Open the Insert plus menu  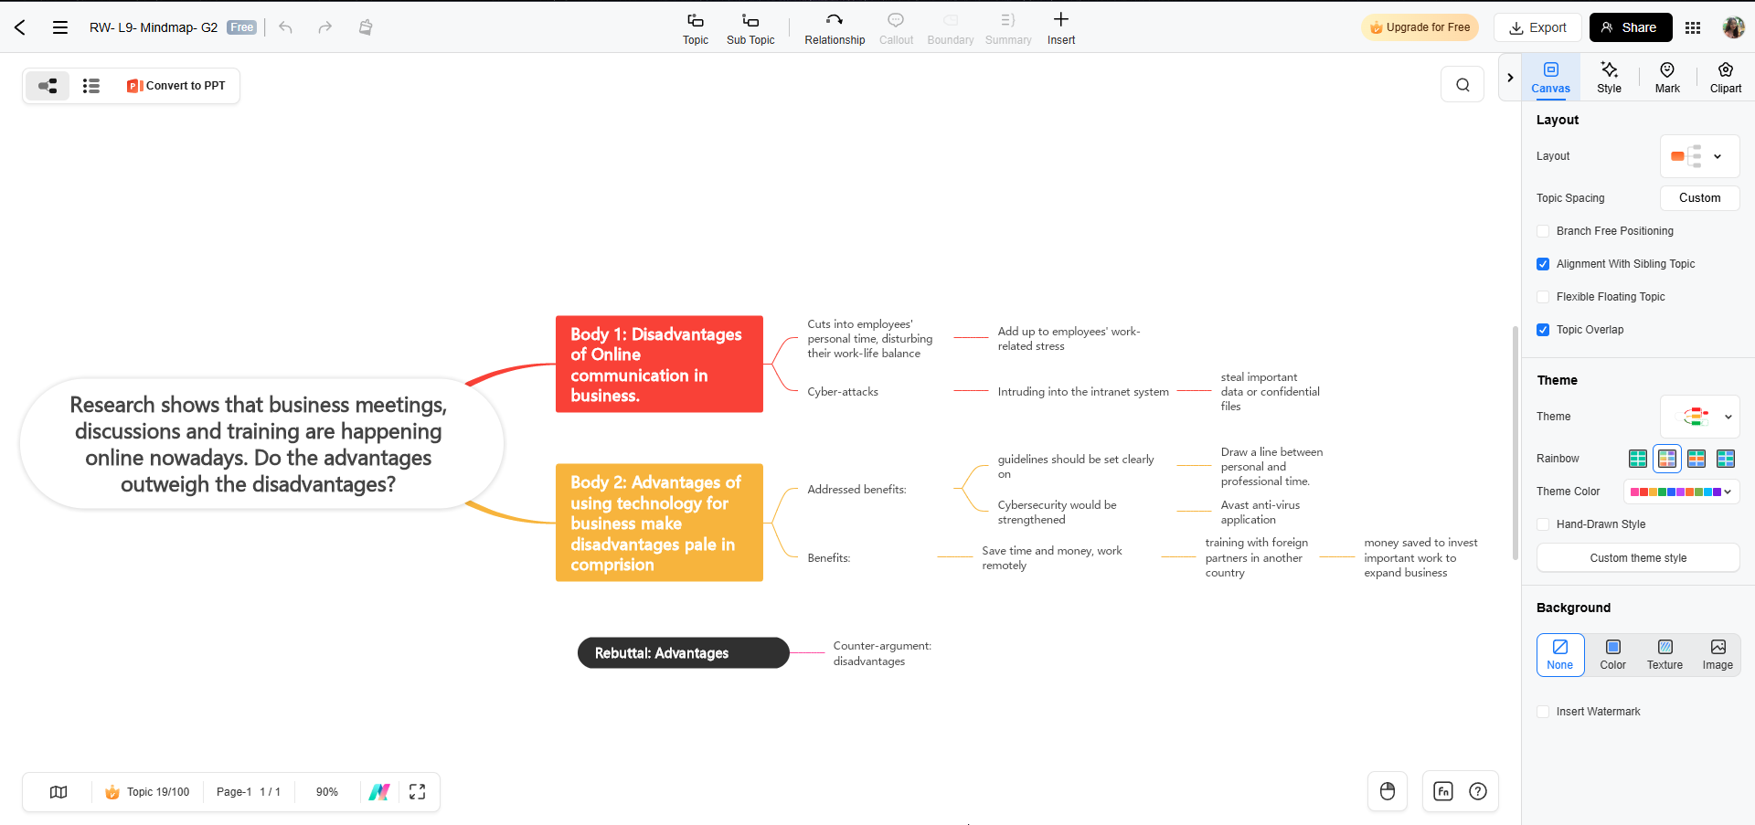[1060, 21]
